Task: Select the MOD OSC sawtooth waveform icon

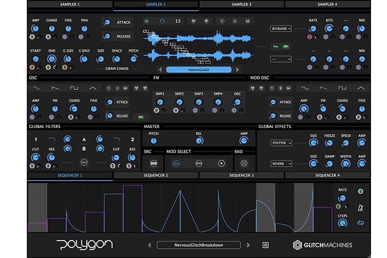Action: click(324, 88)
